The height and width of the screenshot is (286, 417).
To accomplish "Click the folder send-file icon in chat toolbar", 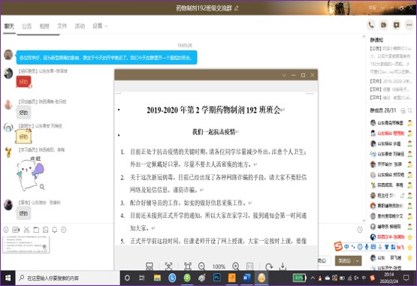I will (x=36, y=230).
